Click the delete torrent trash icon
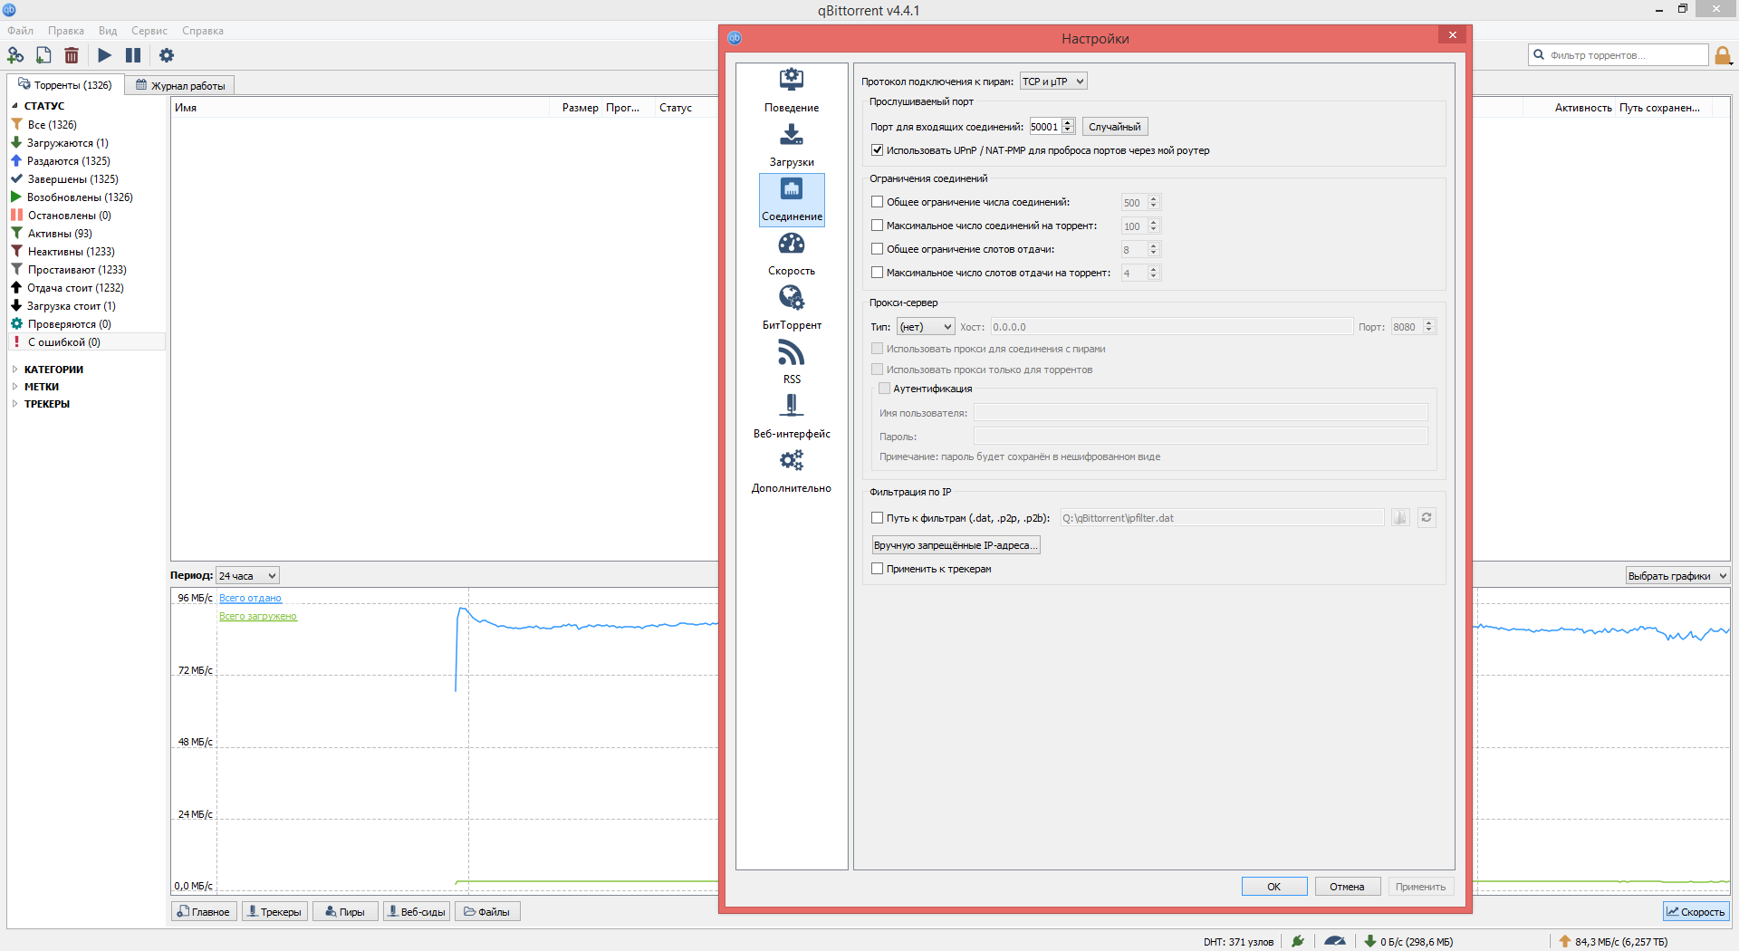 72,55
